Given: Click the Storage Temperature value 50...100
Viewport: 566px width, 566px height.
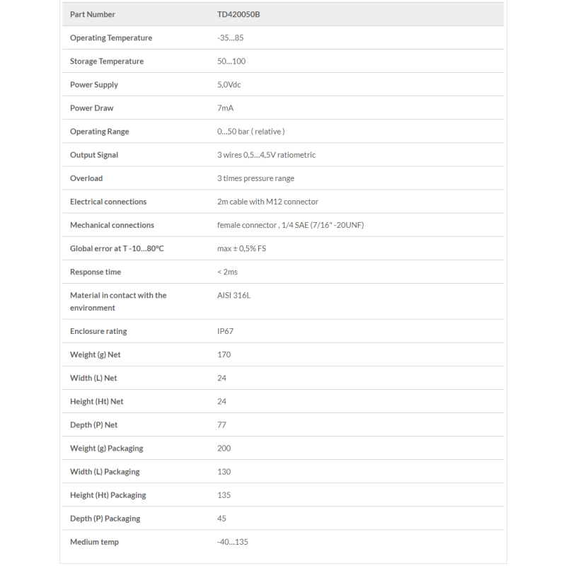Looking at the screenshot, I should [x=231, y=62].
